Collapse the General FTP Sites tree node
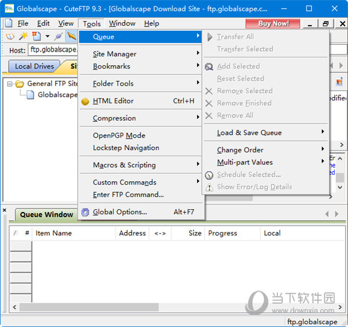 pyautogui.click(x=9, y=84)
